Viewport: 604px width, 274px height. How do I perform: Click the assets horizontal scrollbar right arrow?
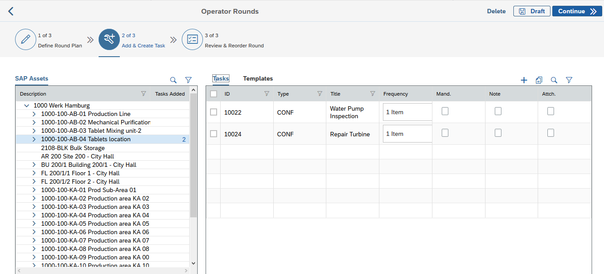click(x=187, y=270)
